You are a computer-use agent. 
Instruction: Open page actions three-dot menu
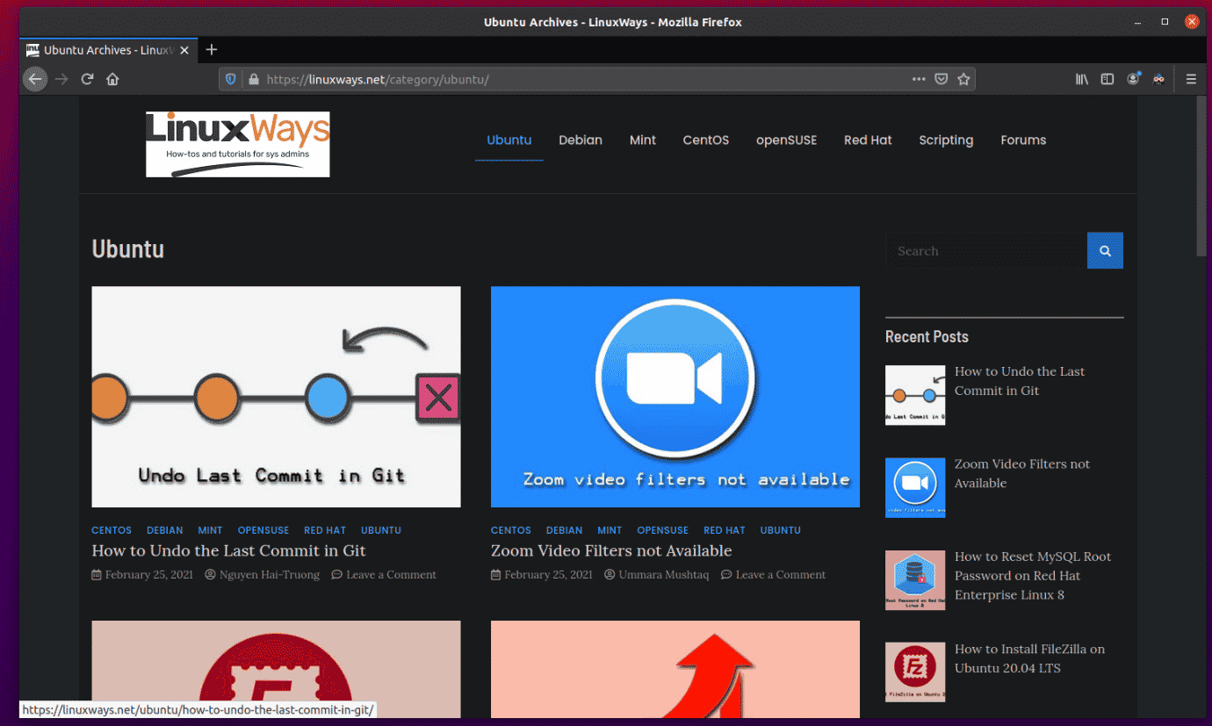click(x=919, y=79)
